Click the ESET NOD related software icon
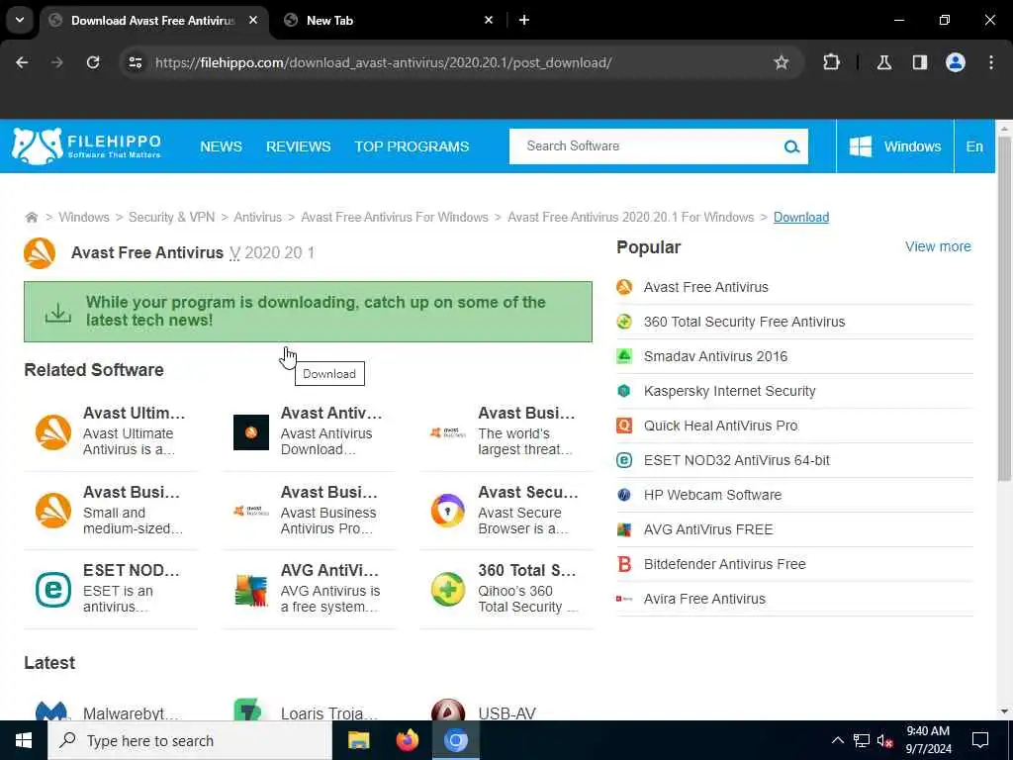 coord(53,589)
